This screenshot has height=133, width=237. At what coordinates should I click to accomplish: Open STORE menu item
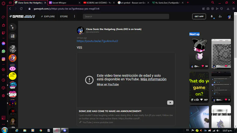pos(64,17)
